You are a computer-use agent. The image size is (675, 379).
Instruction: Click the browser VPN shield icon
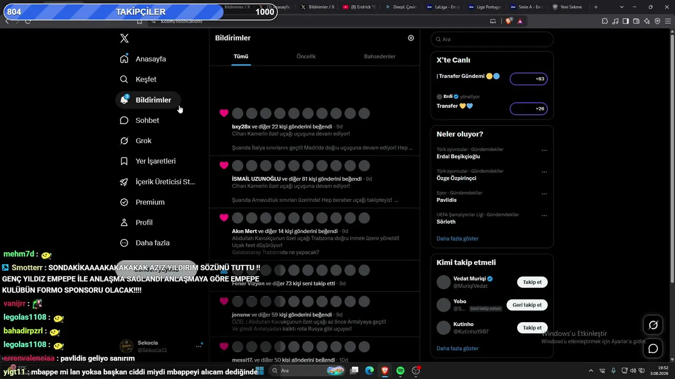coord(657,21)
